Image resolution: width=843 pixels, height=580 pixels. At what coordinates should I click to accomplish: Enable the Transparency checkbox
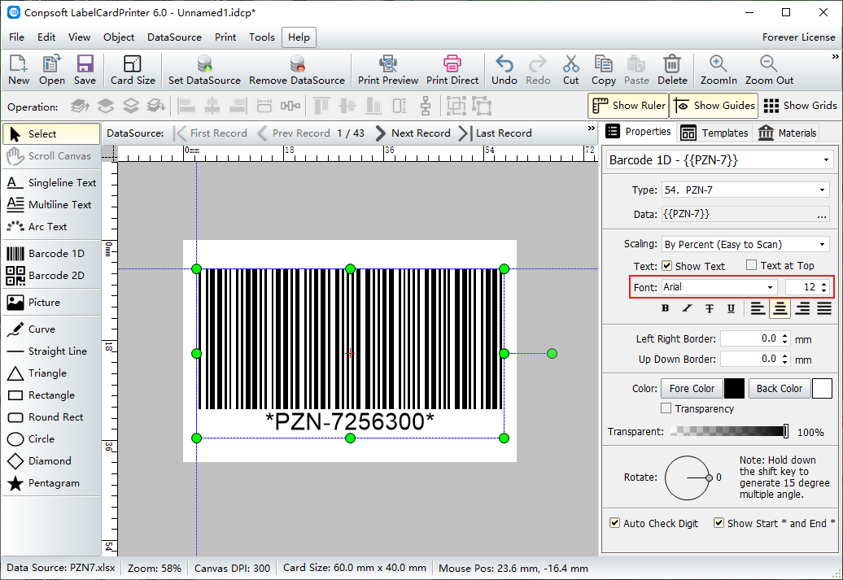(x=666, y=408)
